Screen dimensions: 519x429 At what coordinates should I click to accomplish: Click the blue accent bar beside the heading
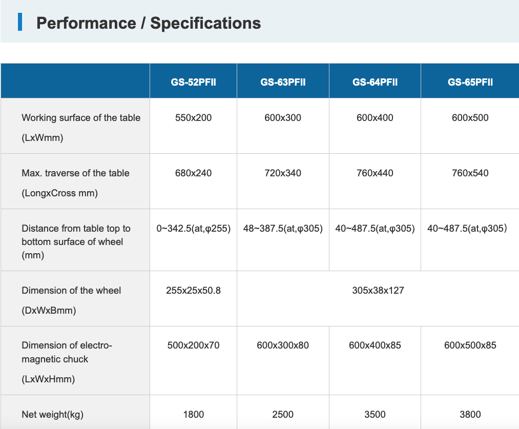pyautogui.click(x=20, y=22)
